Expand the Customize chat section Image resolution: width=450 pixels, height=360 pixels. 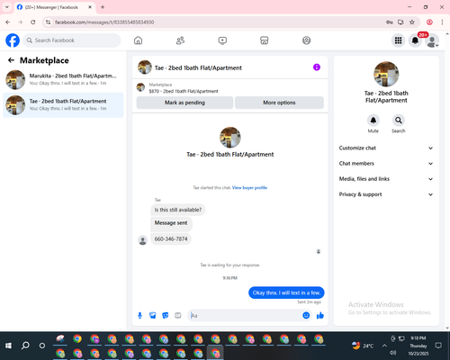tap(386, 148)
